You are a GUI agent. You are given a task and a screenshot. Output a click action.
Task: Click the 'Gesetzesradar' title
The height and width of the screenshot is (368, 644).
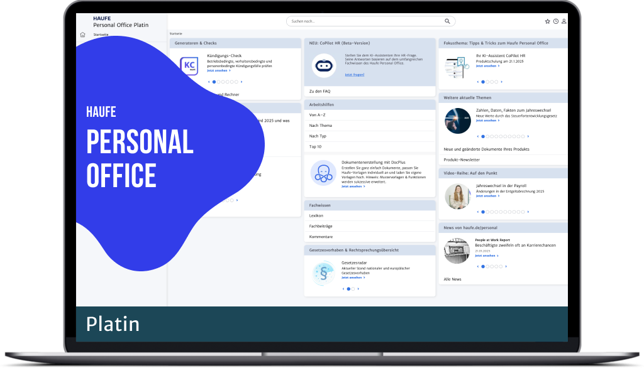coord(354,263)
